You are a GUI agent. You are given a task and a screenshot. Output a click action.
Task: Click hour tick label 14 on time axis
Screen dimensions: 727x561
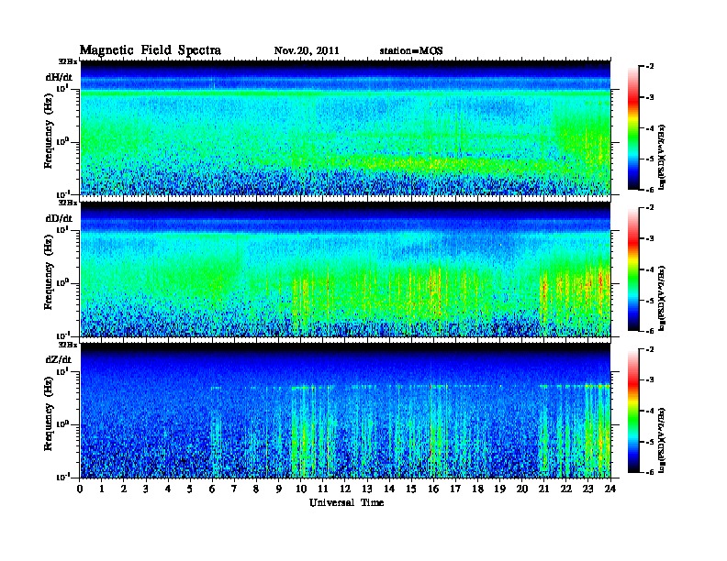tap(389, 489)
